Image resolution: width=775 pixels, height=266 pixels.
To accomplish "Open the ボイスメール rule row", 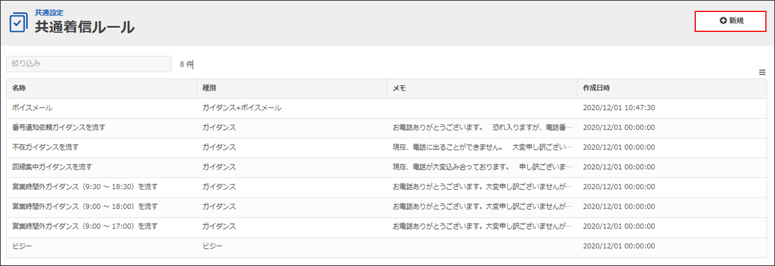I will click(32, 108).
